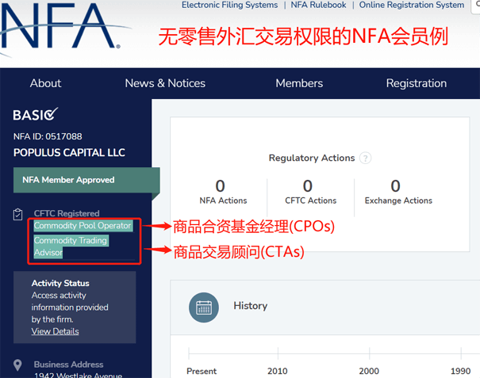Open the View Details link

point(55,331)
